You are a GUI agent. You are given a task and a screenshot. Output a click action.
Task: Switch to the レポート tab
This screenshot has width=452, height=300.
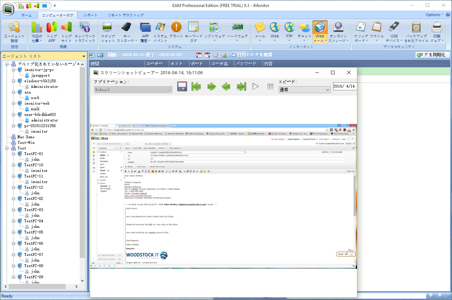(91, 15)
